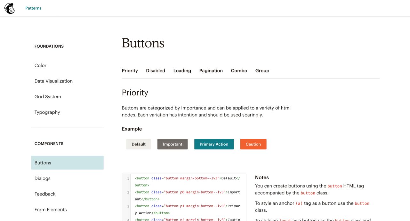Open the Data Visualization page
The height and width of the screenshot is (221, 410).
(x=53, y=81)
